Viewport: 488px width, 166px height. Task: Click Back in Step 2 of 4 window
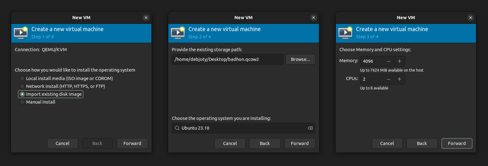pyautogui.click(x=265, y=143)
